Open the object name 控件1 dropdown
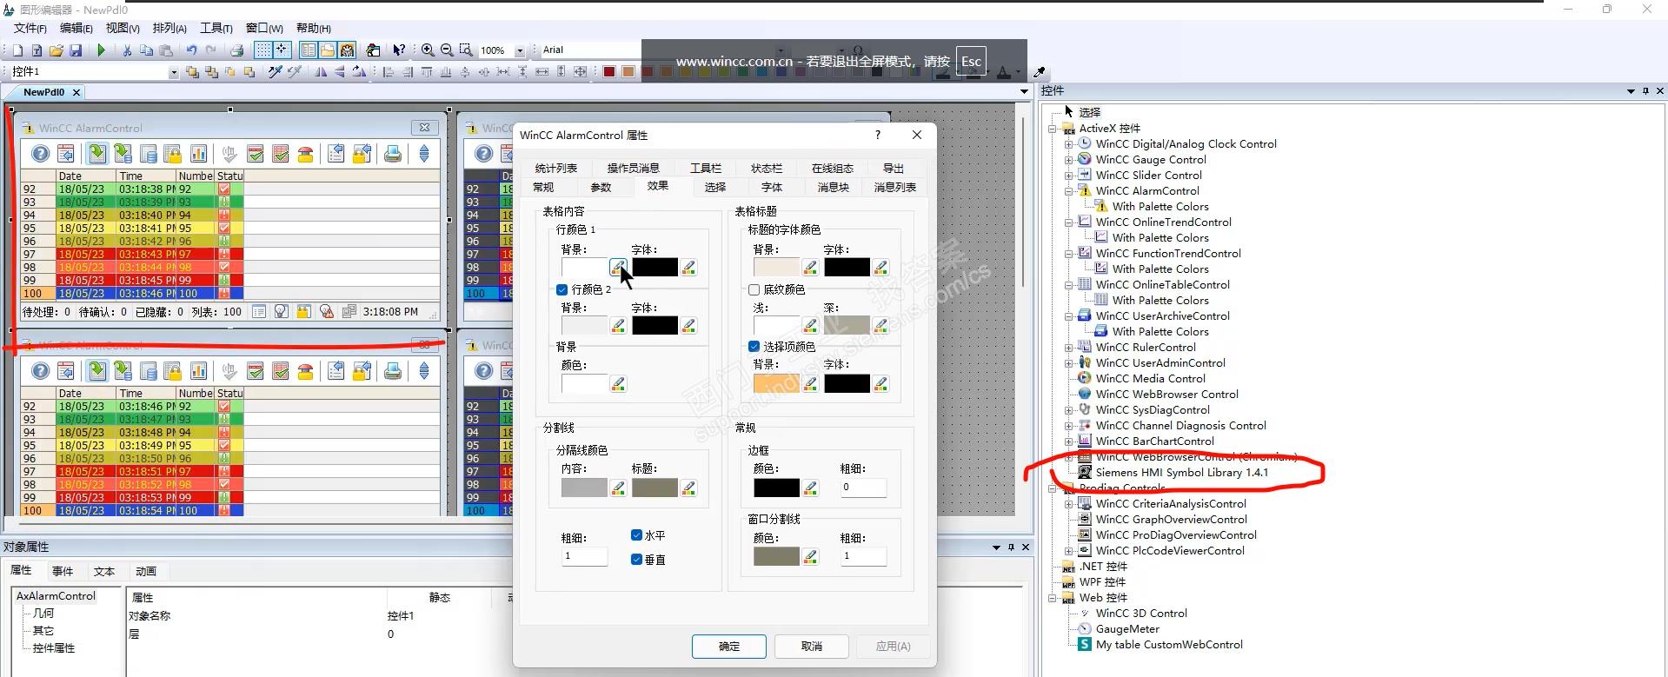Screen dimensions: 1668x677 (x=173, y=72)
